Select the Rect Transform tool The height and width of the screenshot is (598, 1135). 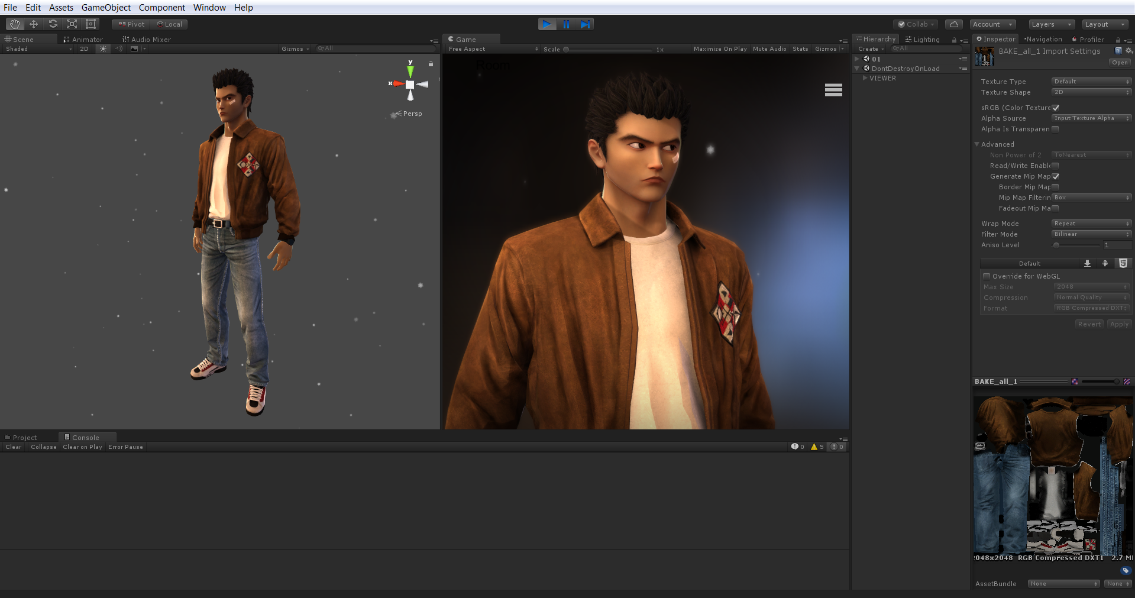91,24
